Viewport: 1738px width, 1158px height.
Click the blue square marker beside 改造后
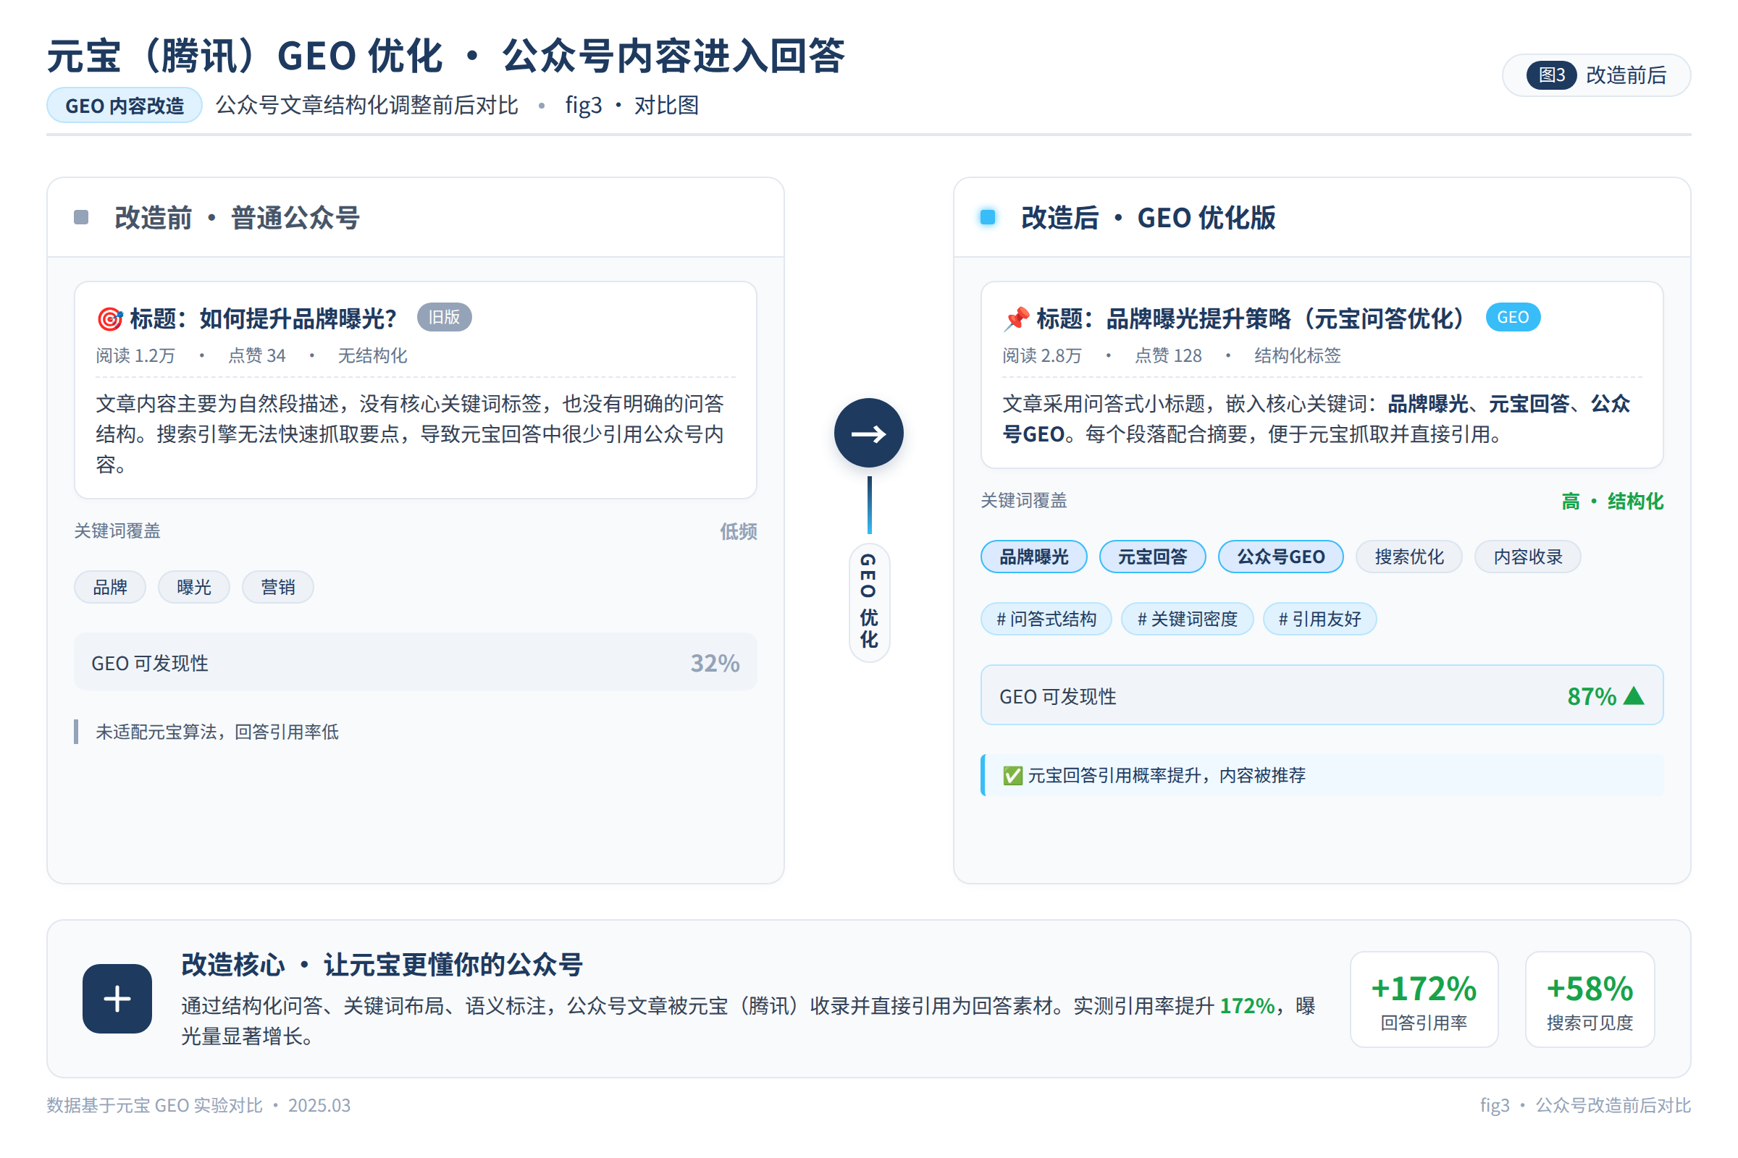[x=987, y=217]
